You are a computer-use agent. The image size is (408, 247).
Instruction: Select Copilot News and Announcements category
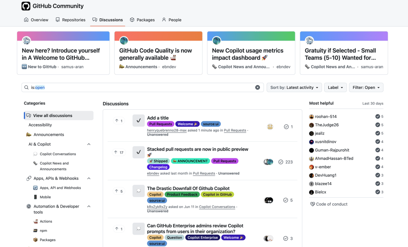54,166
